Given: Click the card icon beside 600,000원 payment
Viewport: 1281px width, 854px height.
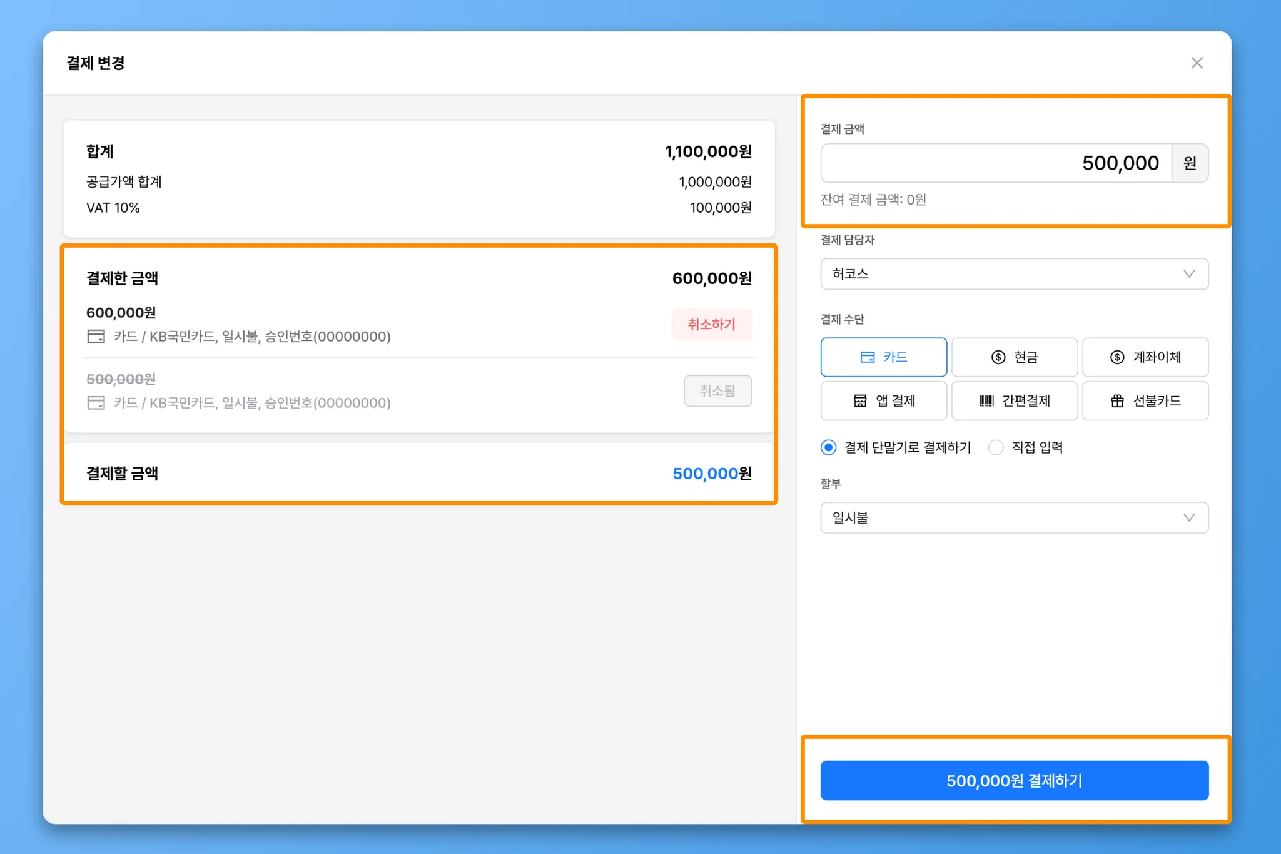Looking at the screenshot, I should click(x=96, y=337).
